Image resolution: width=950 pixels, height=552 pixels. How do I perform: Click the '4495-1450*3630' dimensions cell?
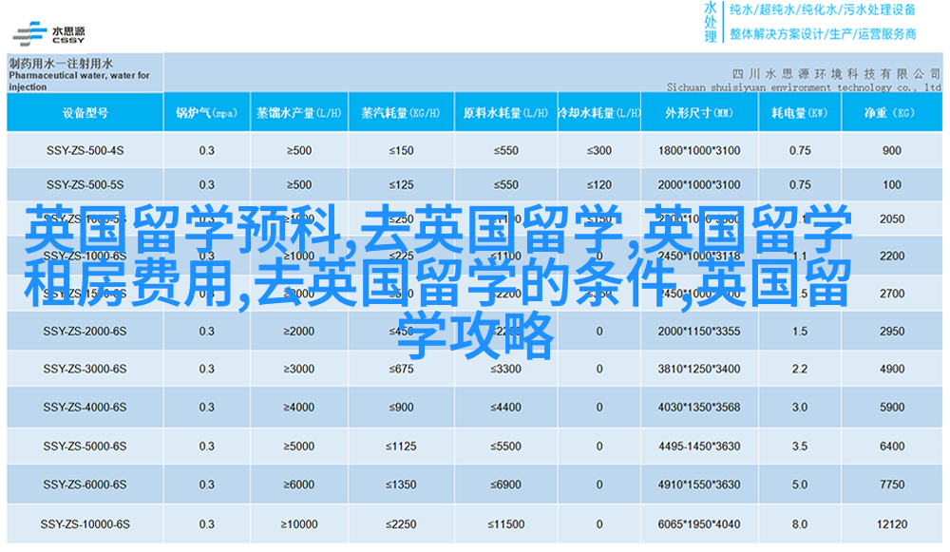[699, 447]
